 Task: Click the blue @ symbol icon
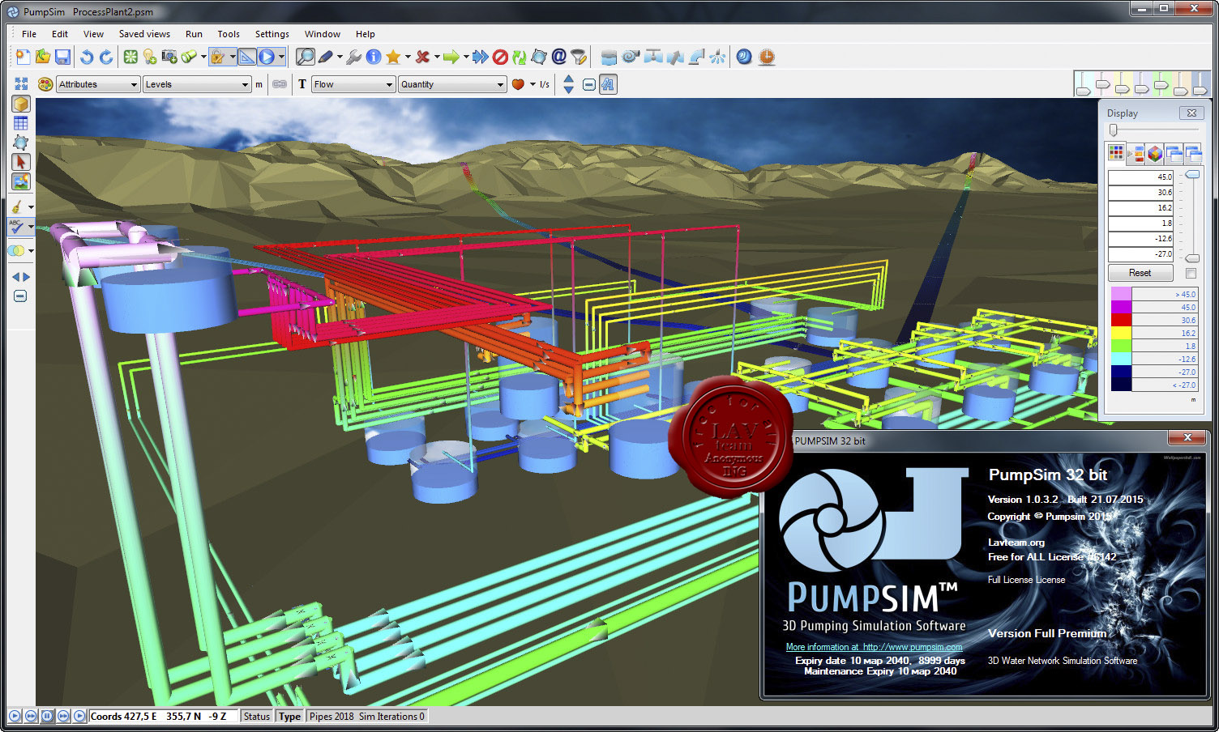pos(558,57)
